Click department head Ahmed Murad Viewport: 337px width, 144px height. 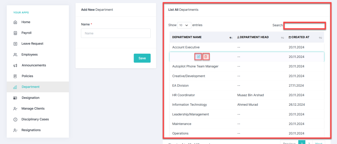[247, 105]
